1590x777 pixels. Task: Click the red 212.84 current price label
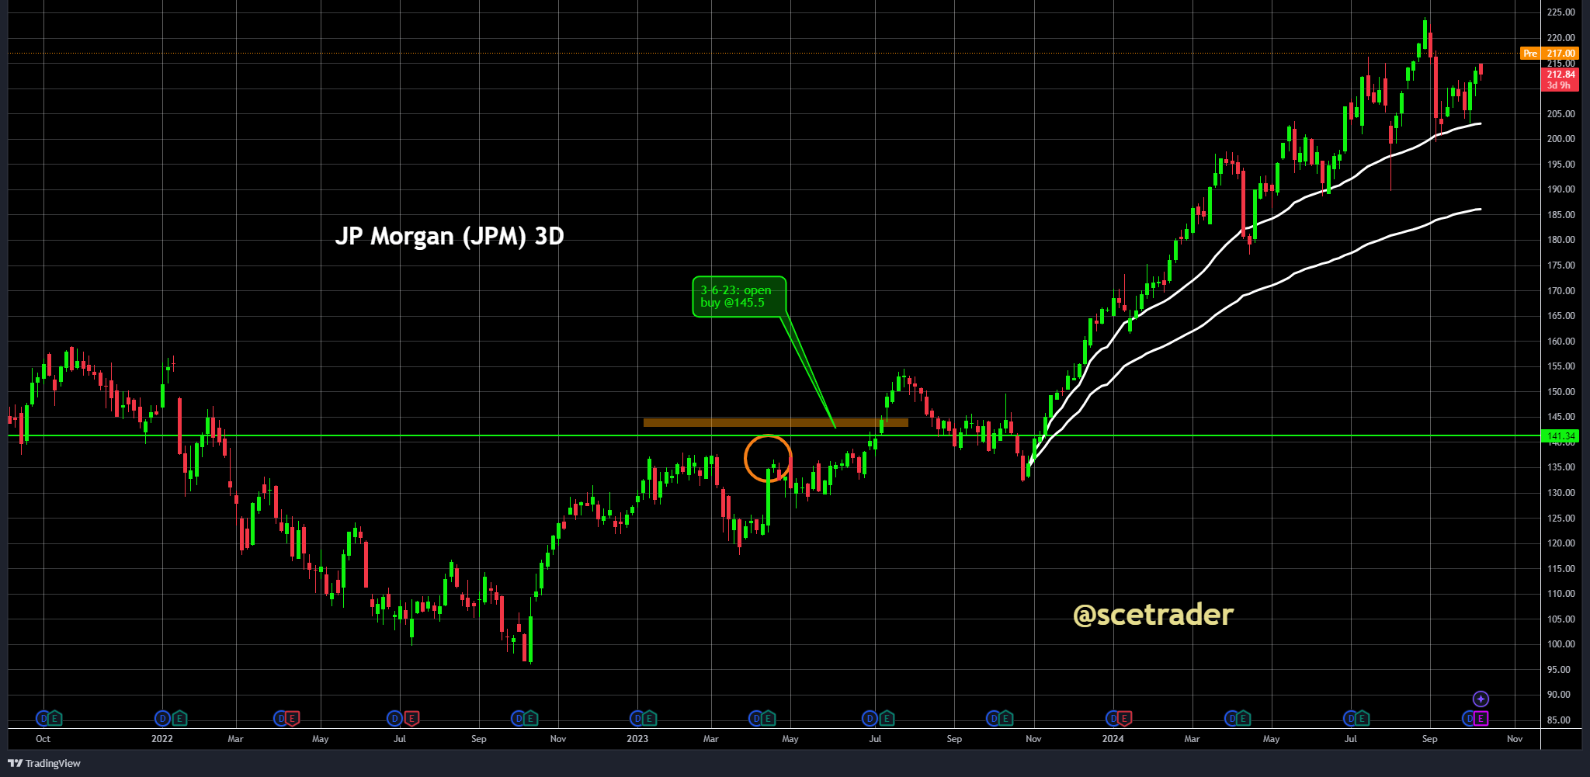tap(1560, 79)
